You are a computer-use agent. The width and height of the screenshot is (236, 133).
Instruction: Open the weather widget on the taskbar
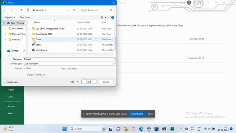coord(8,129)
